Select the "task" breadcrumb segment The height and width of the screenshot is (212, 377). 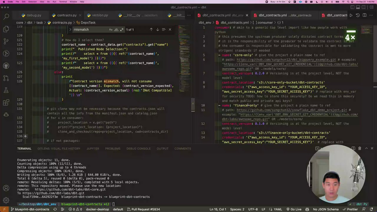click(x=39, y=23)
